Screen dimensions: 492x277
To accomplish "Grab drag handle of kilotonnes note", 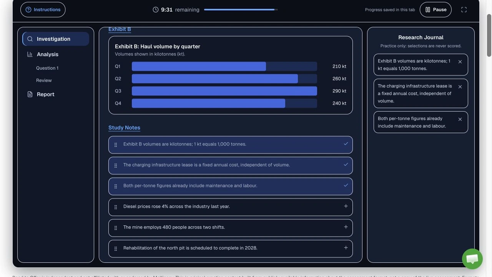I will (x=116, y=145).
